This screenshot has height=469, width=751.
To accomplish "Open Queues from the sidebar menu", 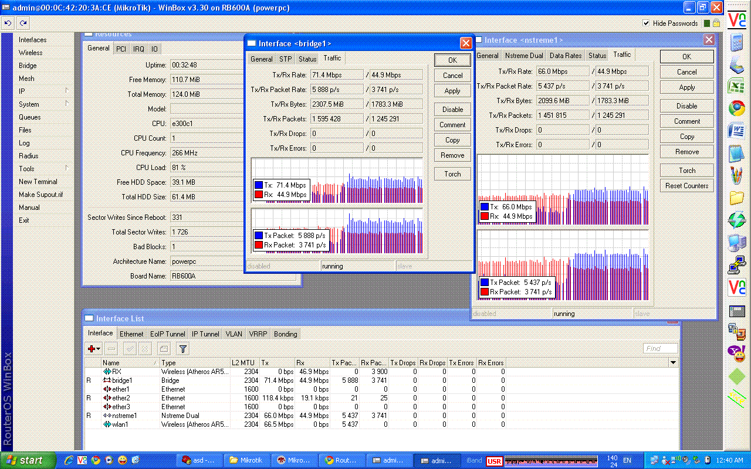I will (44, 117).
